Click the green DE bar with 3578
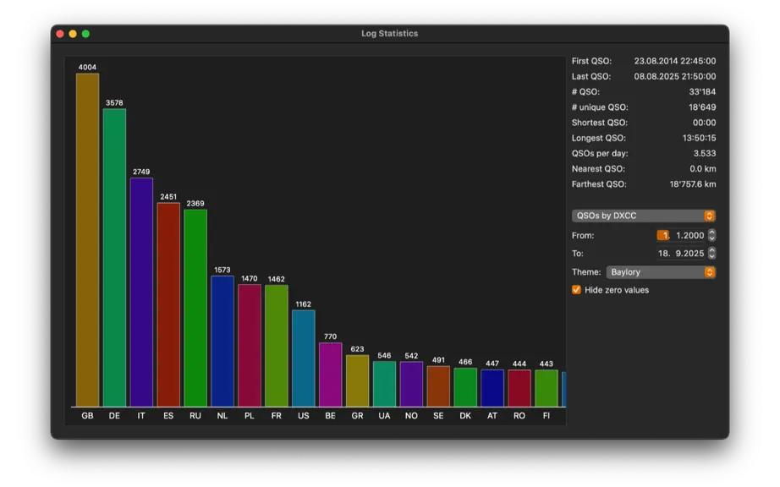This screenshot has width=780, height=487. coord(114,258)
